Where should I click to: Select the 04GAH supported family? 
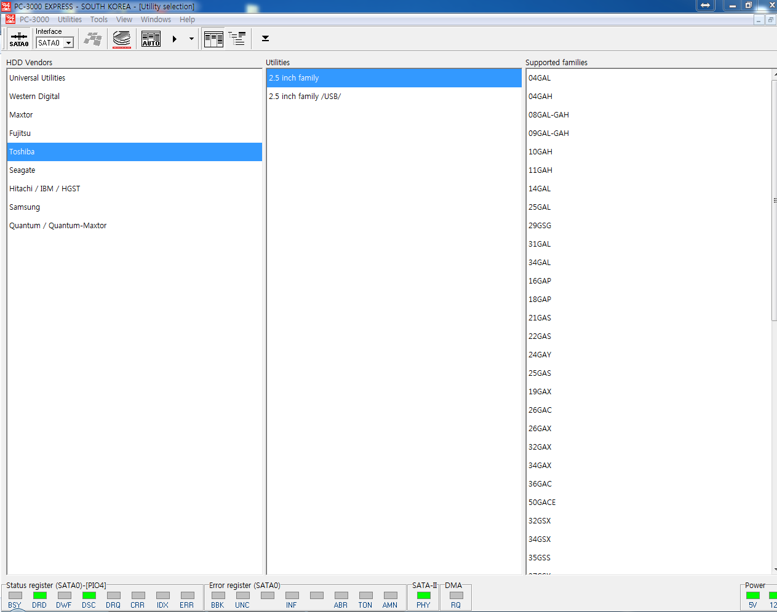(x=648, y=97)
